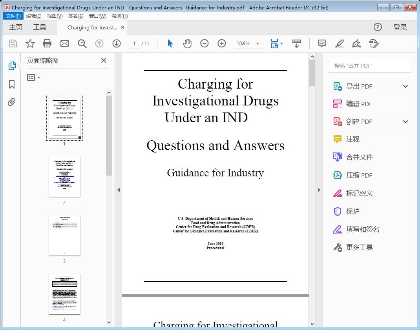The height and width of the screenshot is (330, 420).
Task: Open the 编辑 menu
Action: tap(34, 16)
